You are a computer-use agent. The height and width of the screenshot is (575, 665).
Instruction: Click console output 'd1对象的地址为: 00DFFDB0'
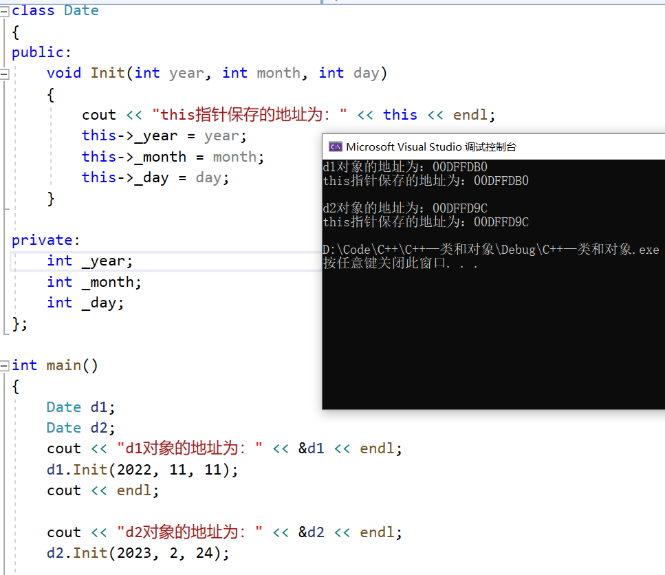pos(405,166)
